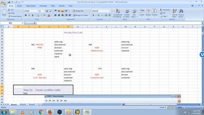Select the Format Painter tool

[x=15, y=16]
